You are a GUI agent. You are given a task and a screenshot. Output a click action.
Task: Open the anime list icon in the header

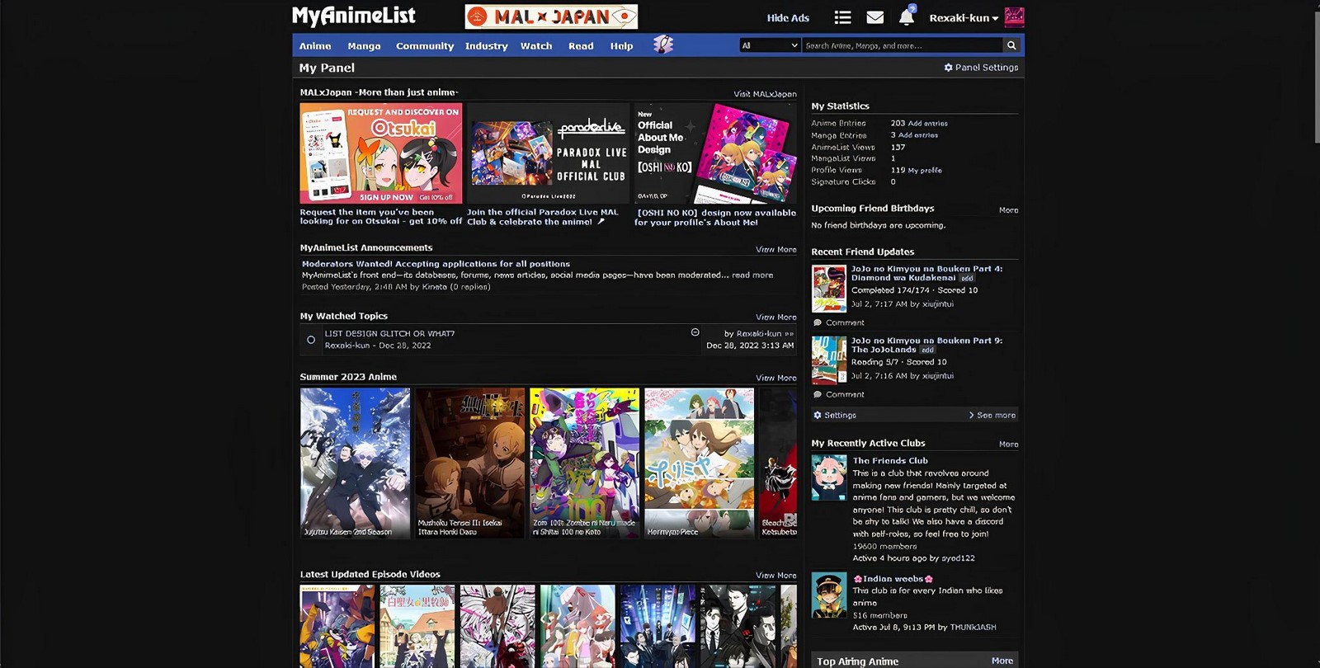click(x=842, y=17)
